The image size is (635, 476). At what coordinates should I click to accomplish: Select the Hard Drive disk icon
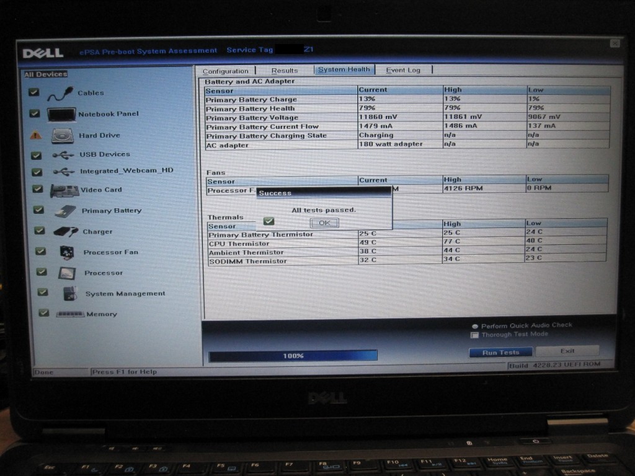click(x=63, y=136)
